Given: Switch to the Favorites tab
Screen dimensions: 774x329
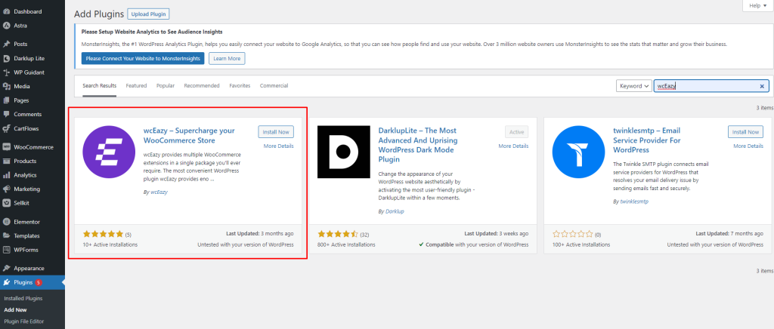Looking at the screenshot, I should pyautogui.click(x=240, y=86).
